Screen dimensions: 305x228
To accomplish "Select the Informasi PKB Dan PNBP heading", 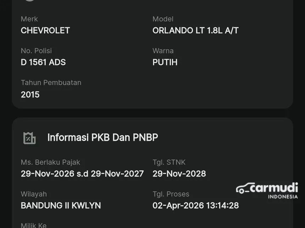I will 102,138.
